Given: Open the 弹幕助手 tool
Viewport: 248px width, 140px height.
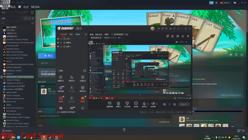Looking at the screenshot, I should (x=61, y=78).
